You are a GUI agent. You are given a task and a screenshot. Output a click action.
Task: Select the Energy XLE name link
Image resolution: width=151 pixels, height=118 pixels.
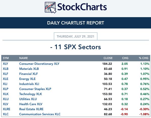coord(27,79)
